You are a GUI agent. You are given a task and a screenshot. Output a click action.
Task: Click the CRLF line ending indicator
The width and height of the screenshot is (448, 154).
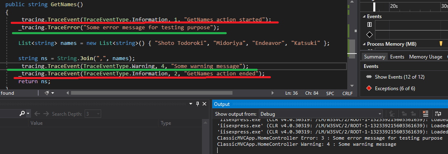(348, 93)
